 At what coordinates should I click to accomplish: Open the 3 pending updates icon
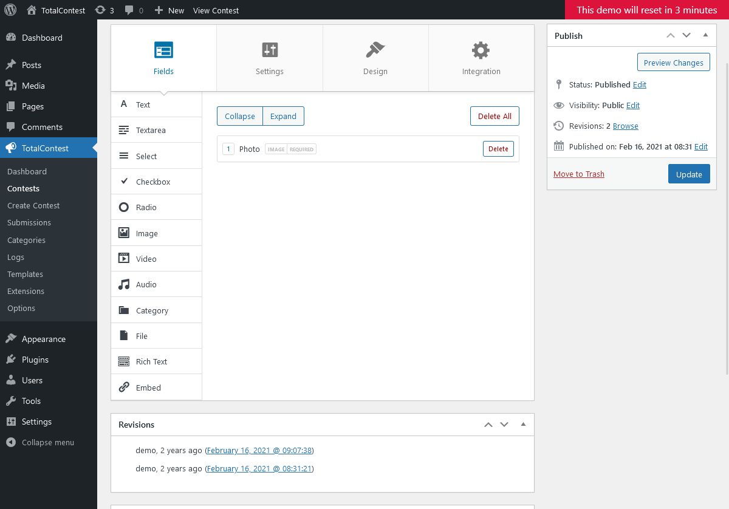pos(104,10)
